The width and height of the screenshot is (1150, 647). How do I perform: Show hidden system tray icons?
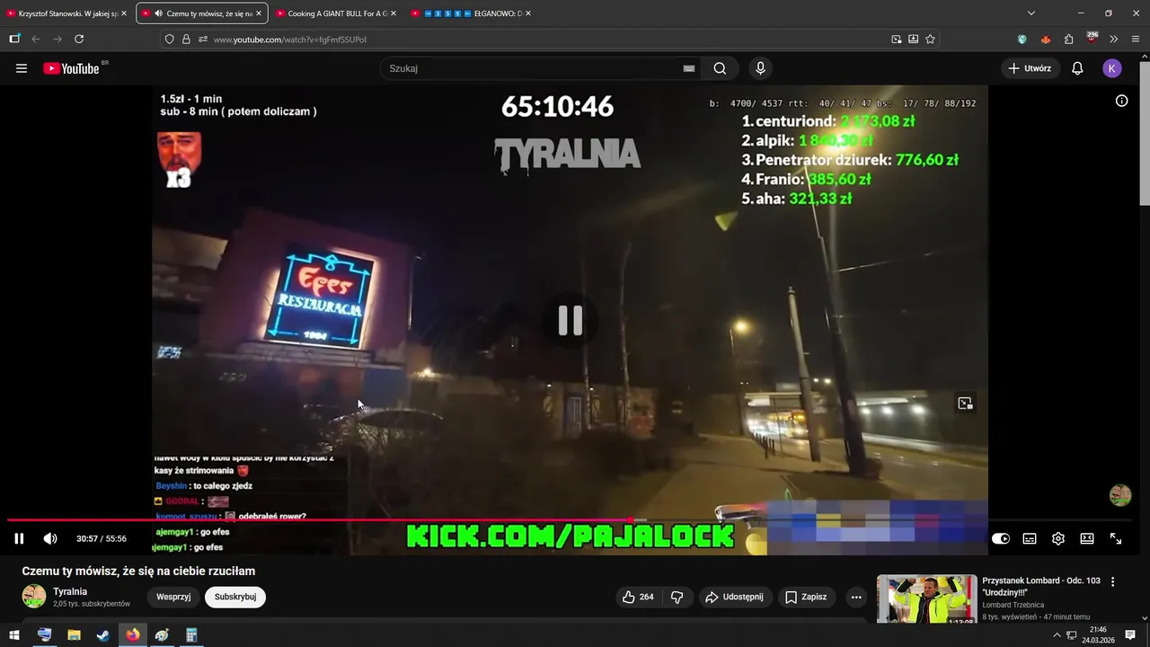(1057, 635)
